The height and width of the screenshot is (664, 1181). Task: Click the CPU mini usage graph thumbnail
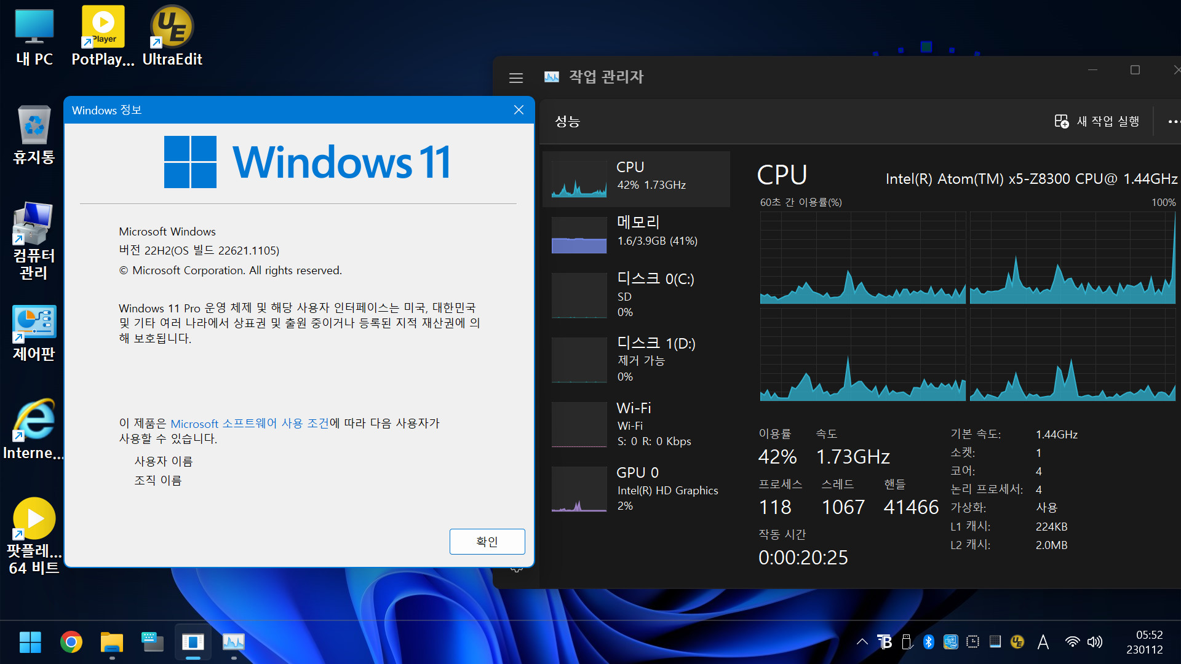[579, 179]
